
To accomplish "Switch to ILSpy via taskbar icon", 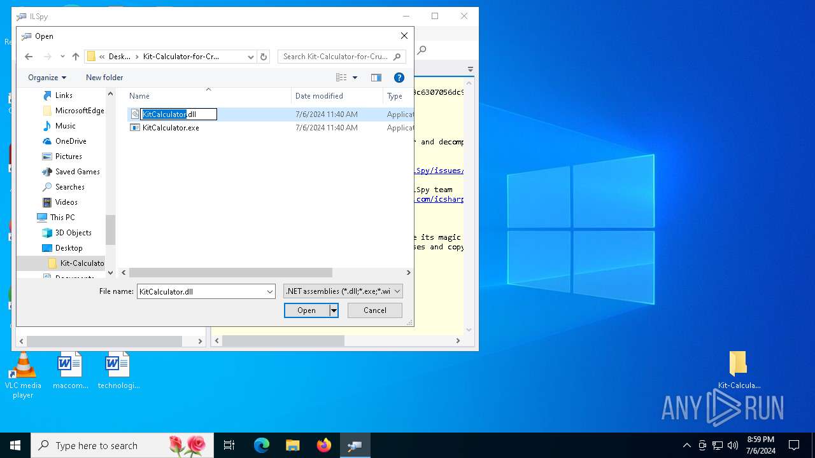I will 355,445.
